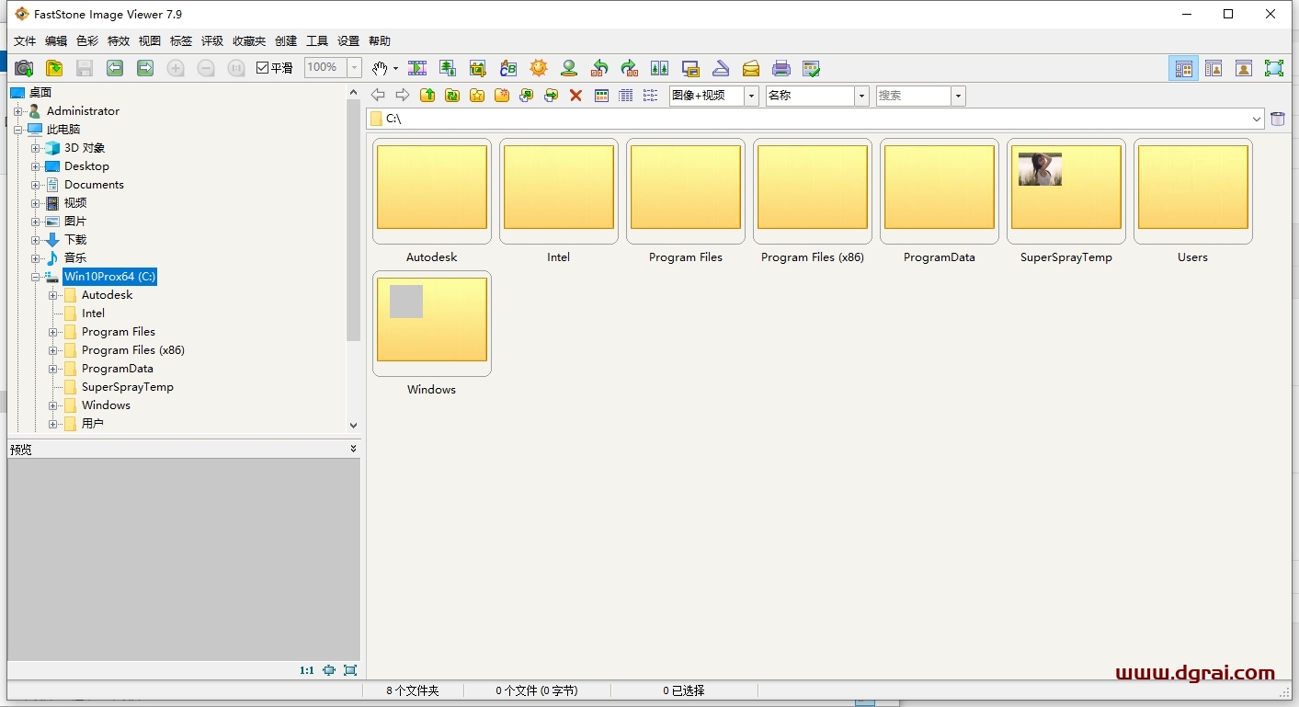The image size is (1299, 707).
Task: Click the envelope email icon
Action: 751,68
